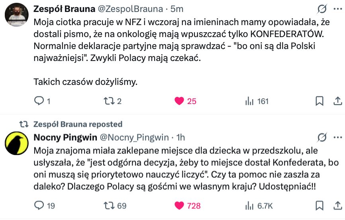The width and height of the screenshot is (345, 220).
Task: Open Zespół Brauna profile avatar
Action: pyautogui.click(x=16, y=16)
